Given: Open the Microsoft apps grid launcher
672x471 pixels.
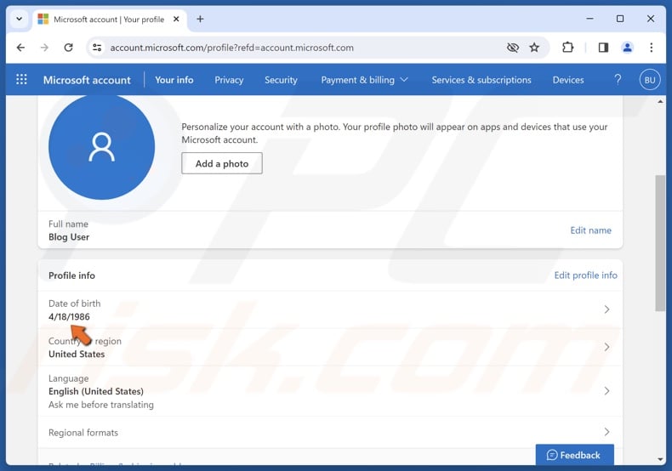Looking at the screenshot, I should [x=21, y=80].
